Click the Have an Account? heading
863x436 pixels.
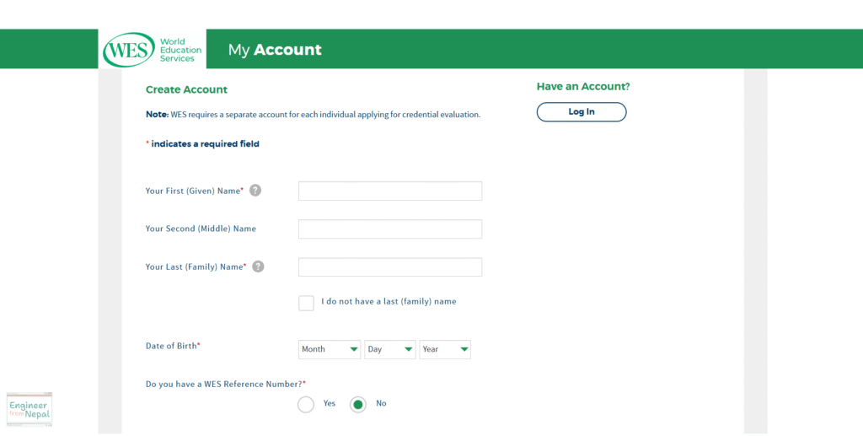[x=583, y=86]
